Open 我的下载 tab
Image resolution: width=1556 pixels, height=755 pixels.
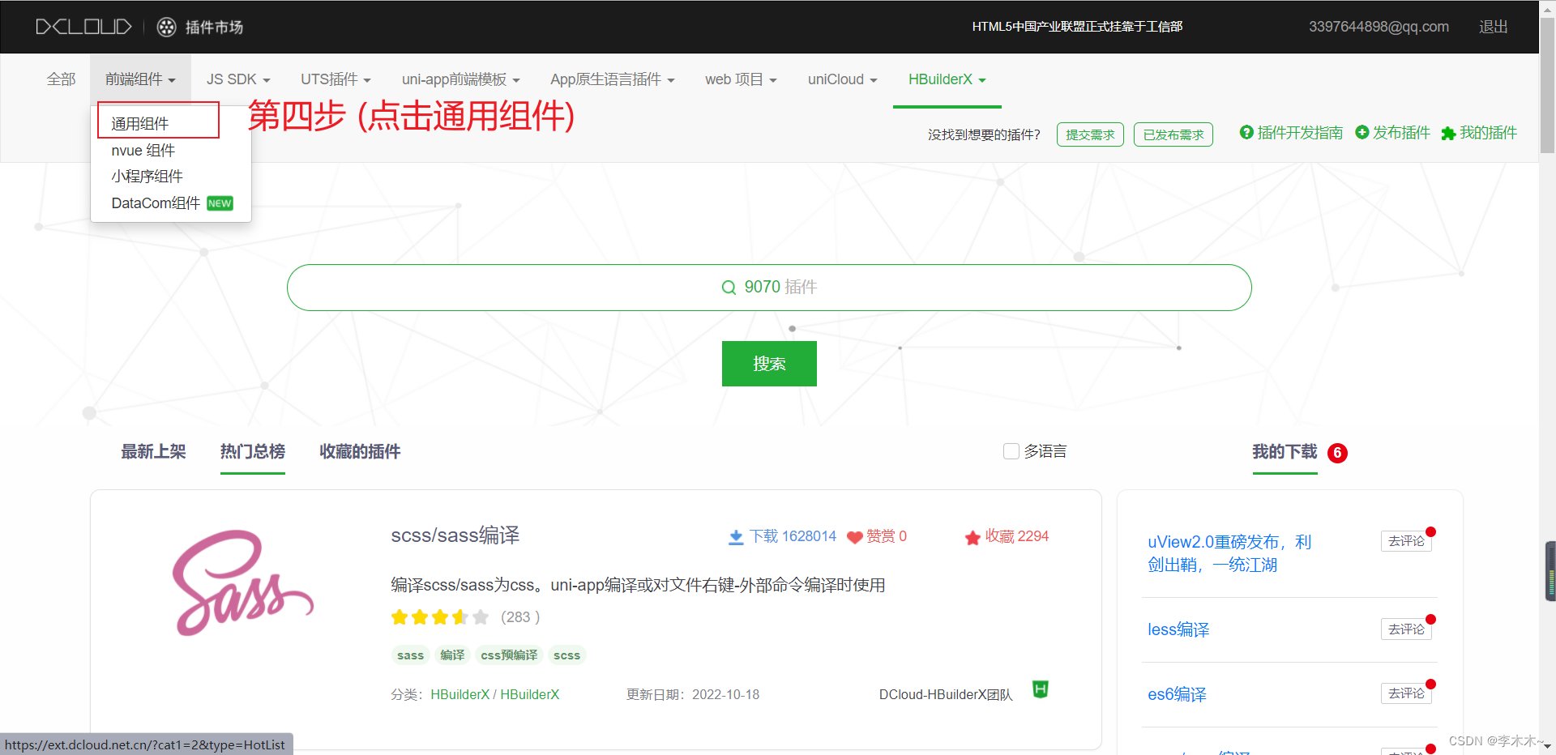[x=1285, y=452]
